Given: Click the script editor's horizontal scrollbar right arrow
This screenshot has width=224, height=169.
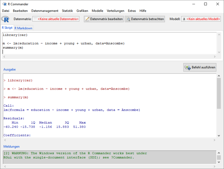Looking at the screenshot, I should 215,57.
